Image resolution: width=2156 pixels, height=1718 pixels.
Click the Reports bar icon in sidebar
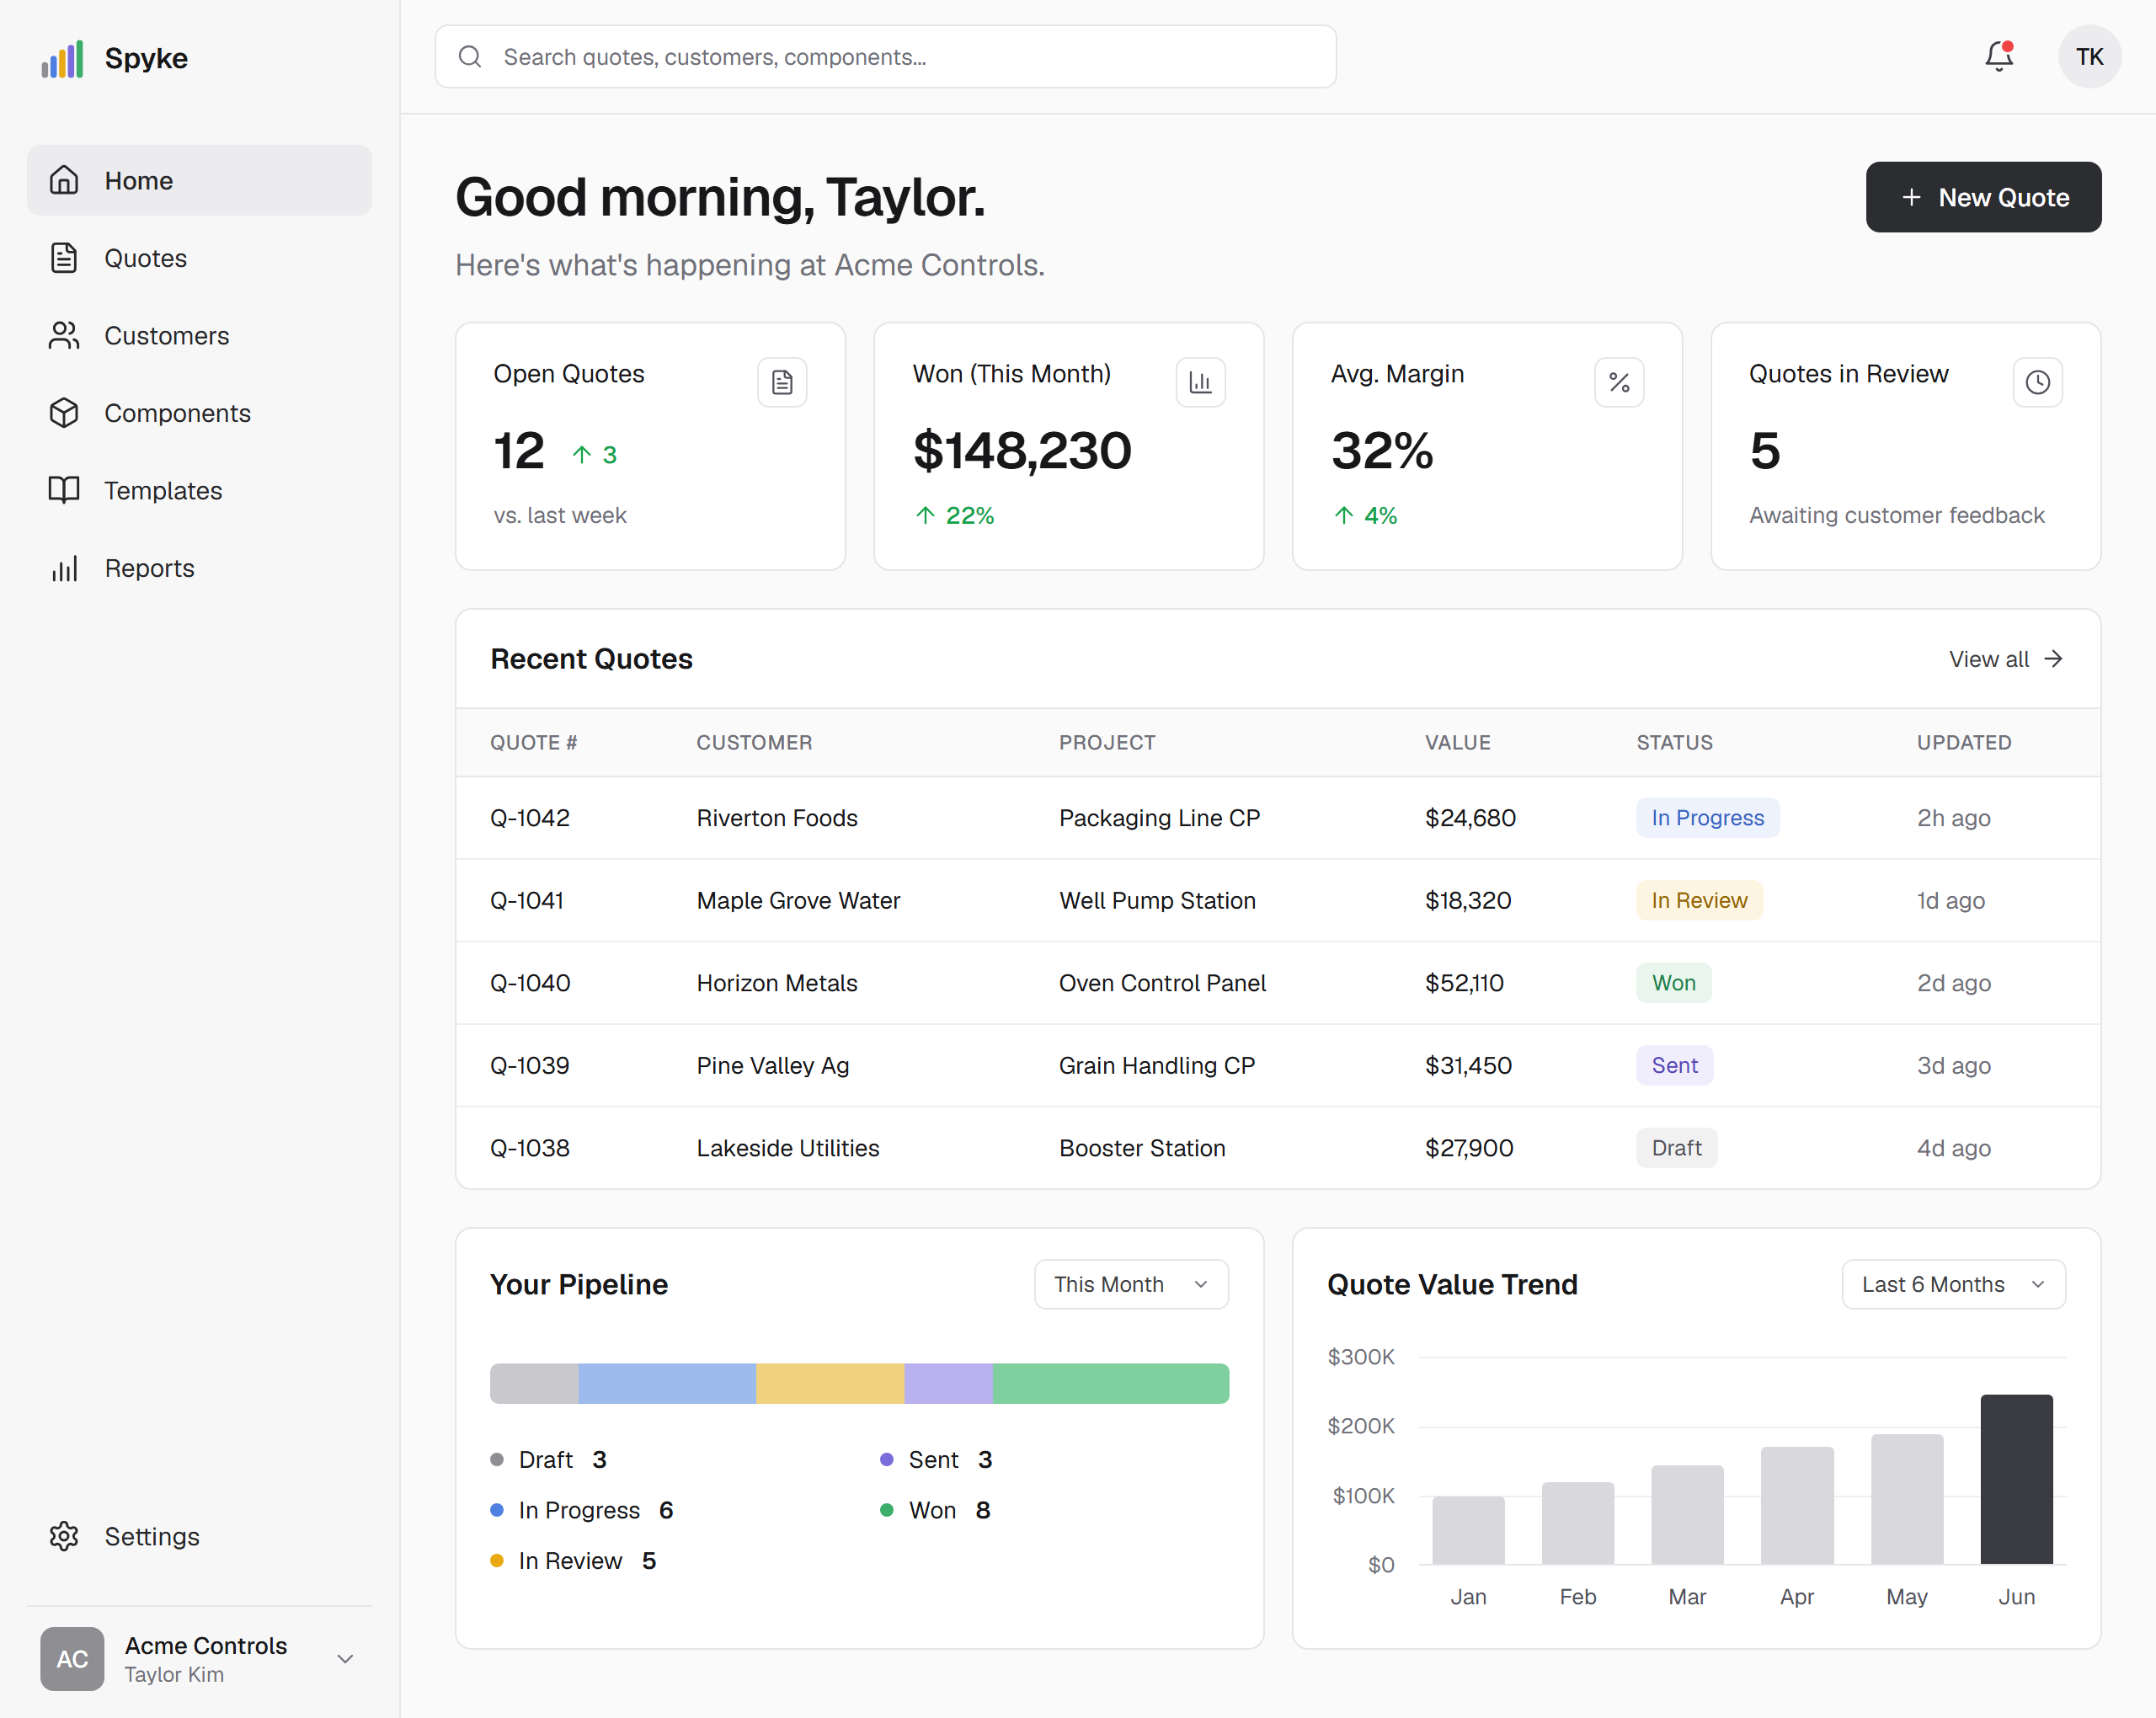point(64,568)
